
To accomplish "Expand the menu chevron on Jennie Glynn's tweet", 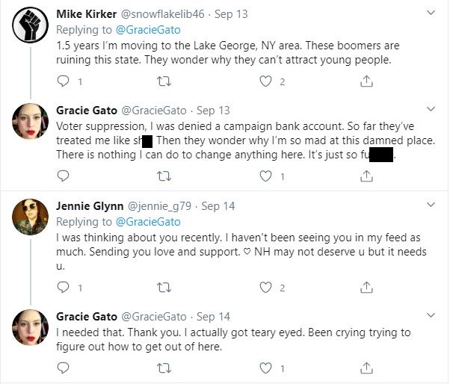I will pos(432,203).
